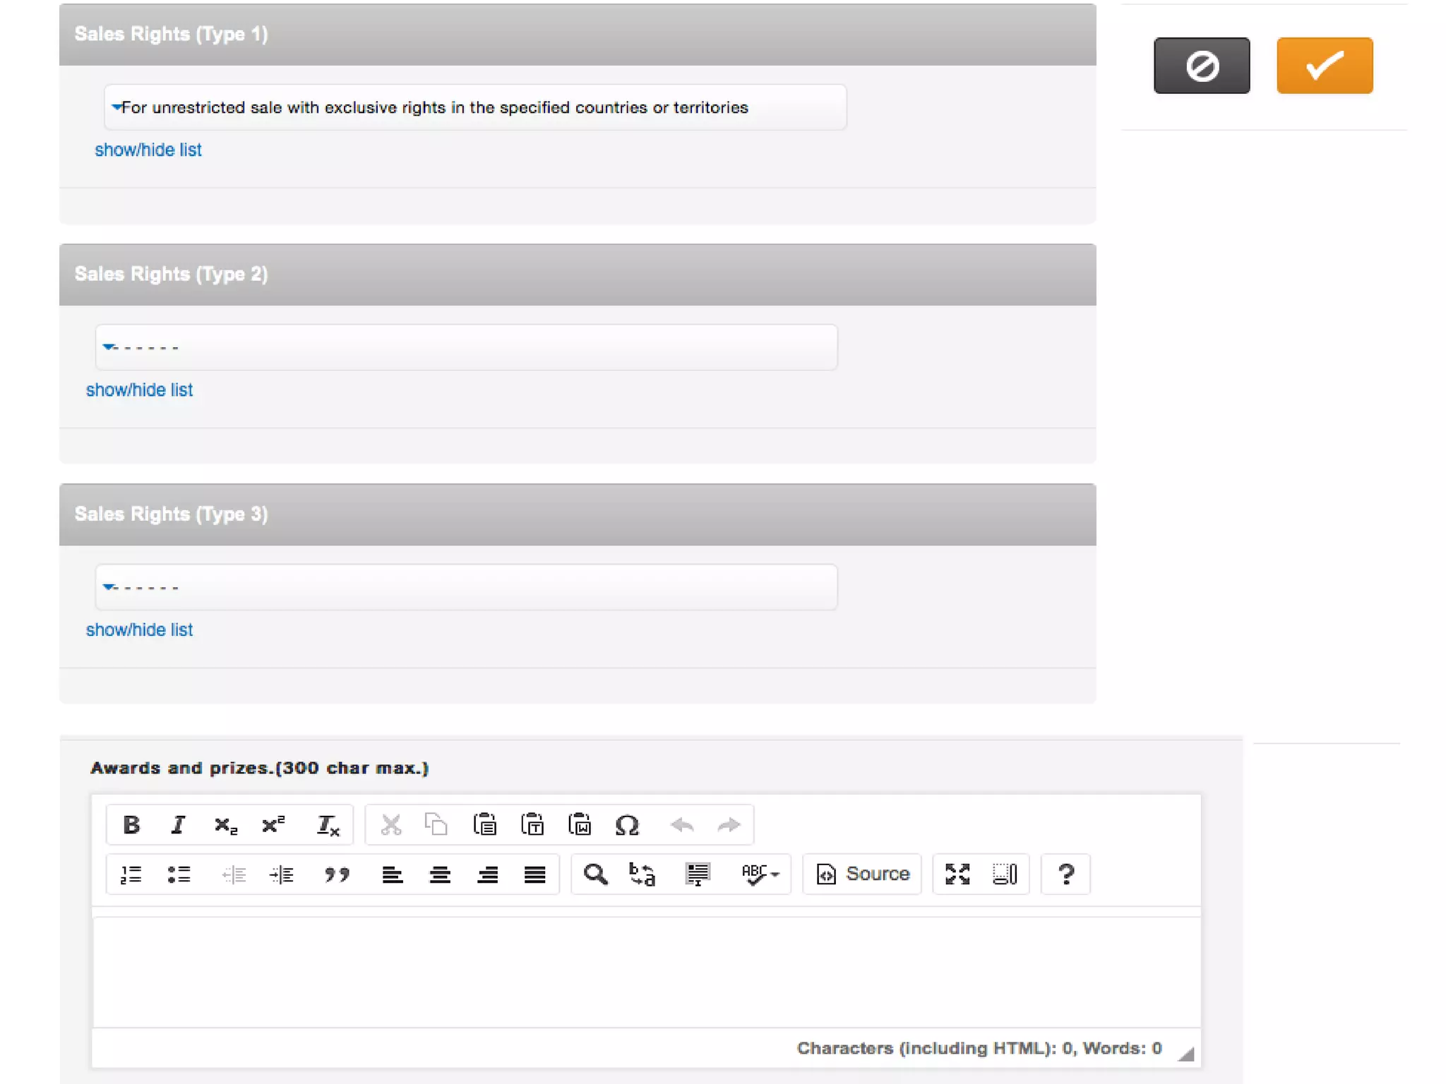
Task: Toggle bold formatting in the editor
Action: tap(131, 824)
